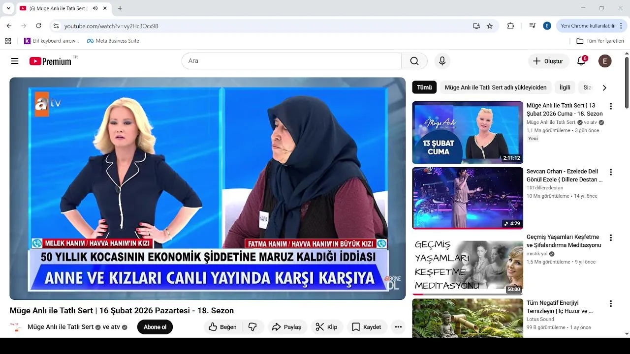Share the video via Paylaş

click(287, 327)
